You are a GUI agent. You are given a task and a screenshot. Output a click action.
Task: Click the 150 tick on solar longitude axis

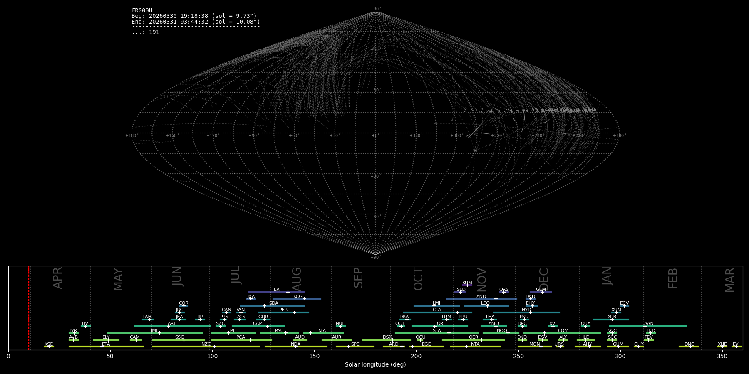(314, 357)
